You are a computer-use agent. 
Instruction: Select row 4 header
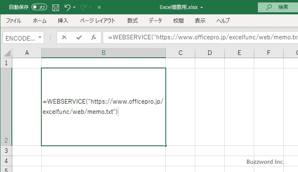coord(6,161)
